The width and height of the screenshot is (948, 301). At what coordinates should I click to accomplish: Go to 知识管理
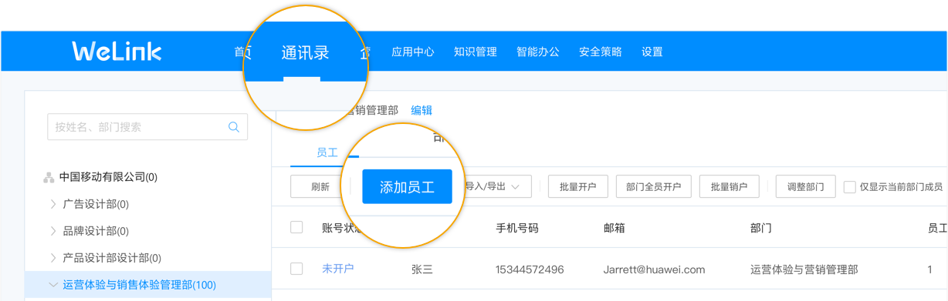tap(476, 52)
